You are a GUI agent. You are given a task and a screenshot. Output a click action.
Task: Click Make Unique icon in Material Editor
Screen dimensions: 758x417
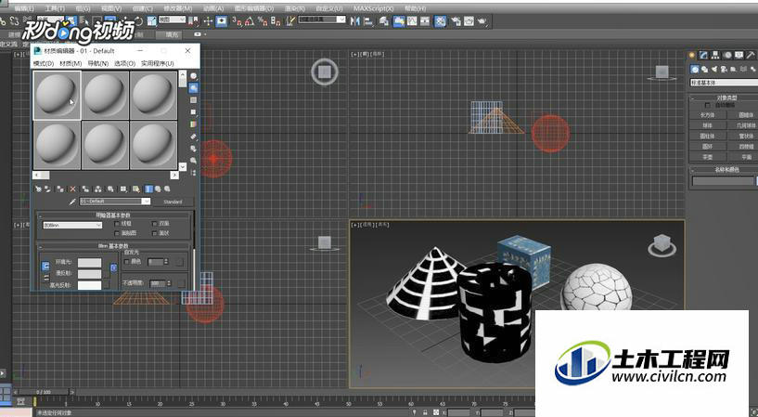[x=98, y=189]
